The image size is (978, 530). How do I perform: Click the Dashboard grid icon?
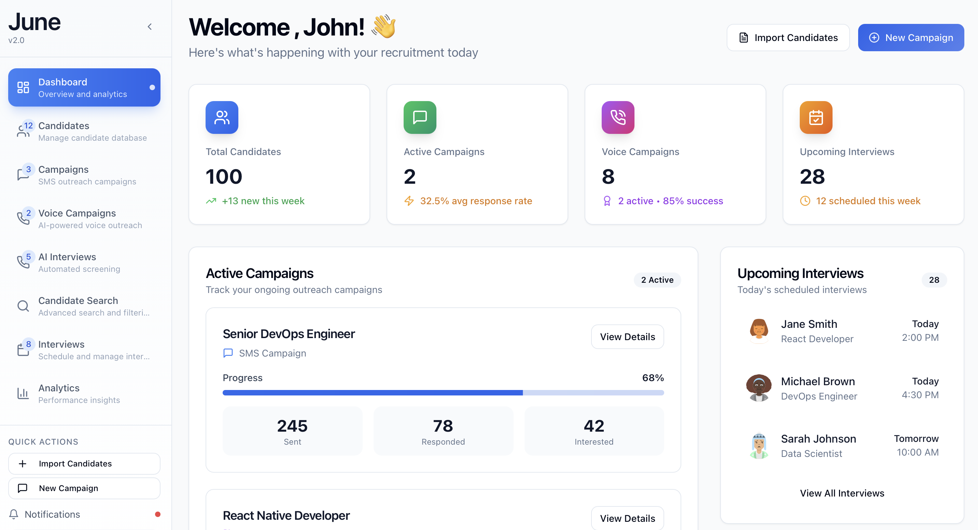click(x=23, y=88)
